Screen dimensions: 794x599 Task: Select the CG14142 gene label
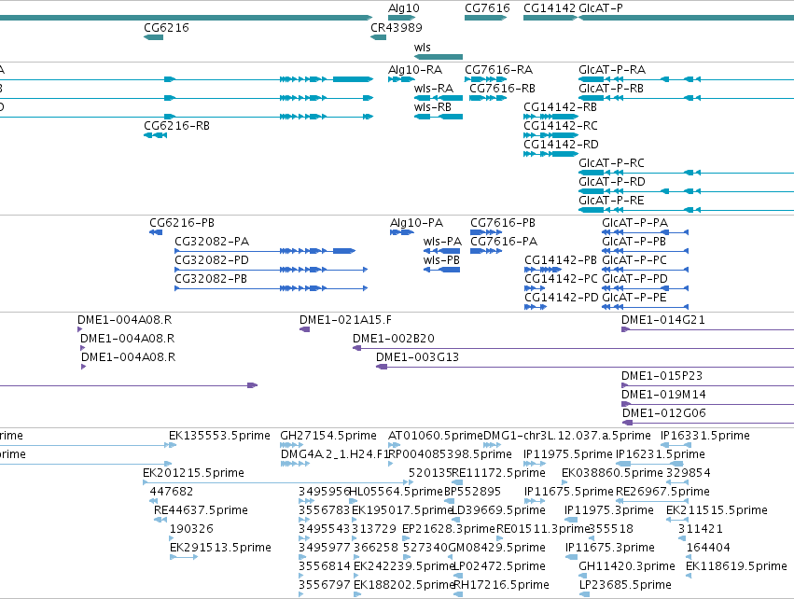tap(550, 8)
